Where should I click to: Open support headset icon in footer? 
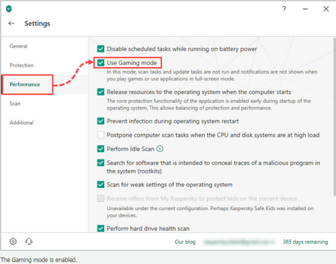pyautogui.click(x=29, y=241)
